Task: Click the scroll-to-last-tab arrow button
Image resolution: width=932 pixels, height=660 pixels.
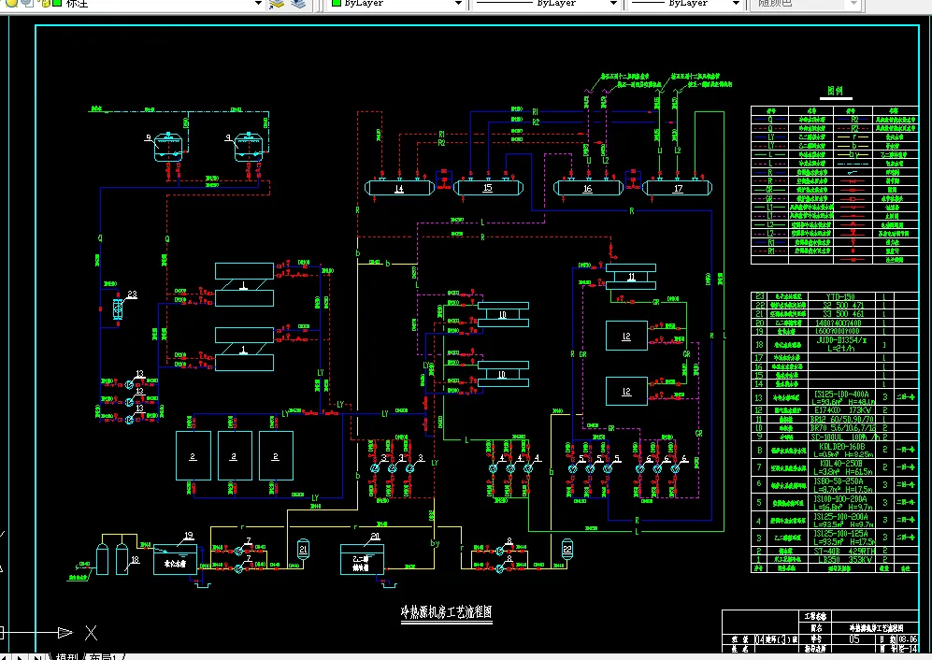Action: click(36, 657)
